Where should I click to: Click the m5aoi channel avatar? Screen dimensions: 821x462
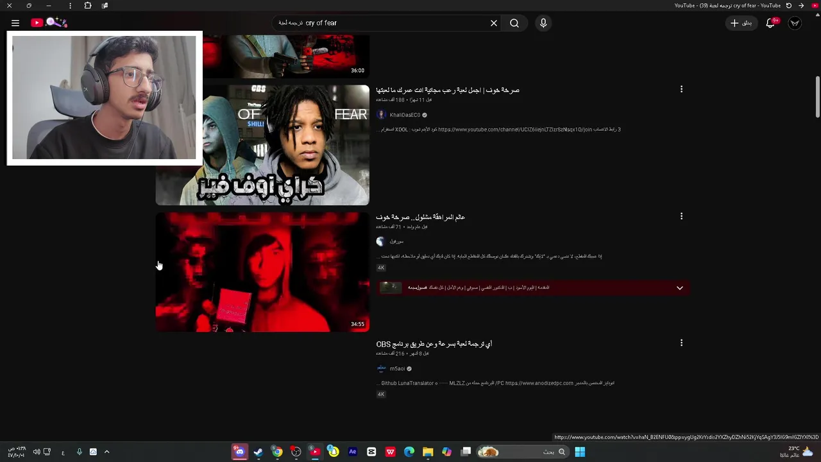[381, 368]
